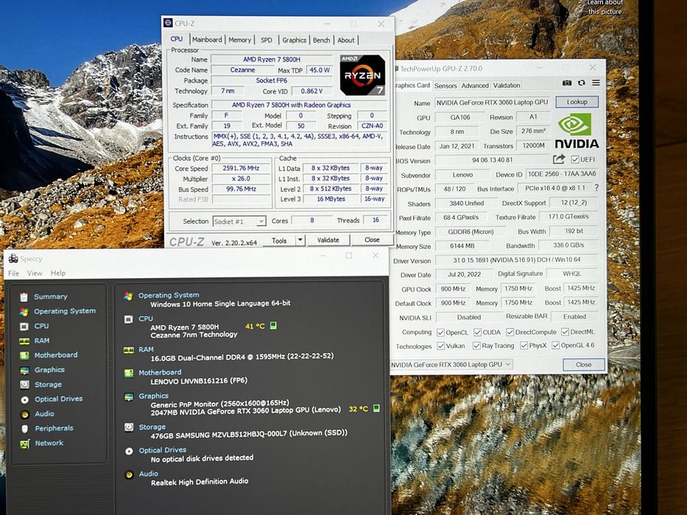
Task: Click the Graphics monitor icon in Speccy sidebar
Action: point(24,371)
